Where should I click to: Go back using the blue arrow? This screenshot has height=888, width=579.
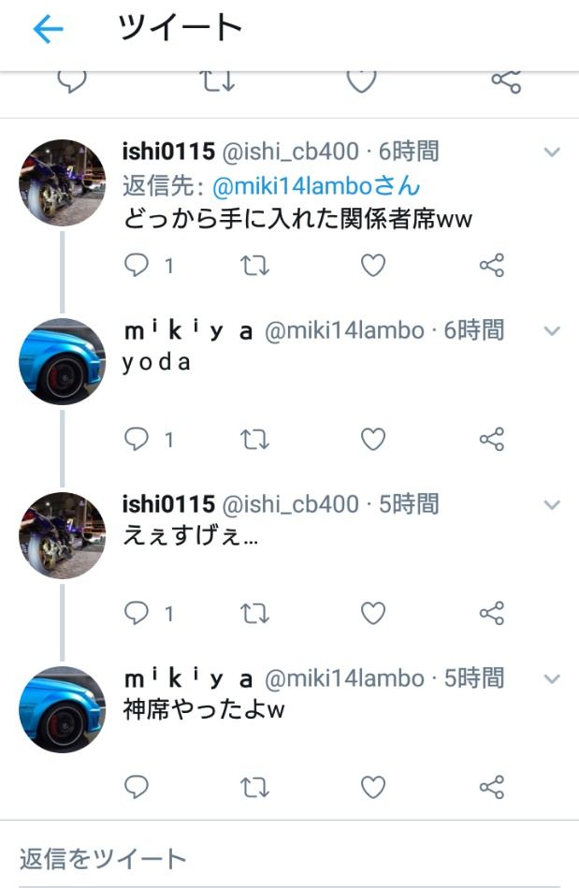(48, 29)
